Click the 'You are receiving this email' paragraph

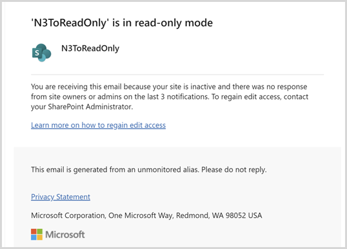pos(170,97)
